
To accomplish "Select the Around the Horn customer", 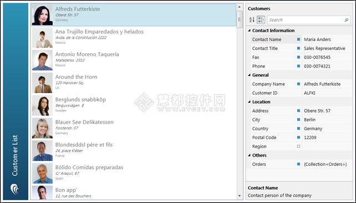I will [x=134, y=83].
